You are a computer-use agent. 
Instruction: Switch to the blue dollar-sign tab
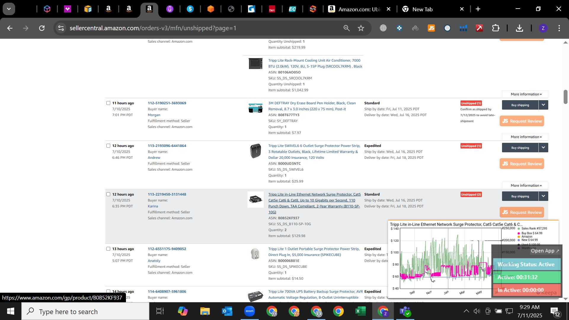pos(190,9)
